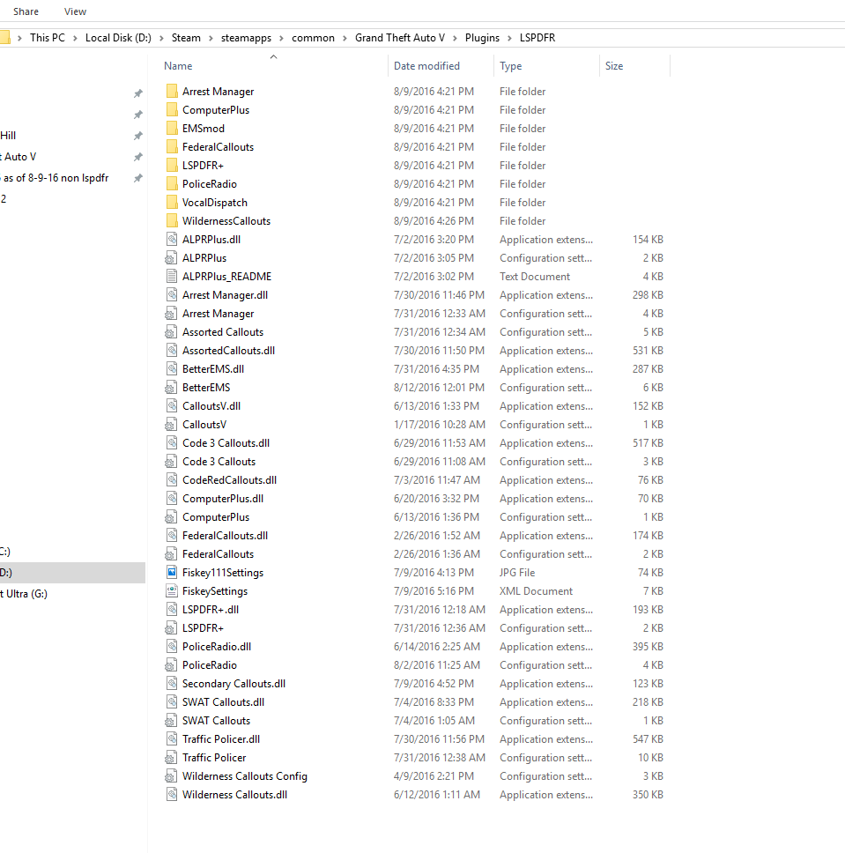
Task: Click the pin icon beside Auto V
Action: (x=138, y=157)
